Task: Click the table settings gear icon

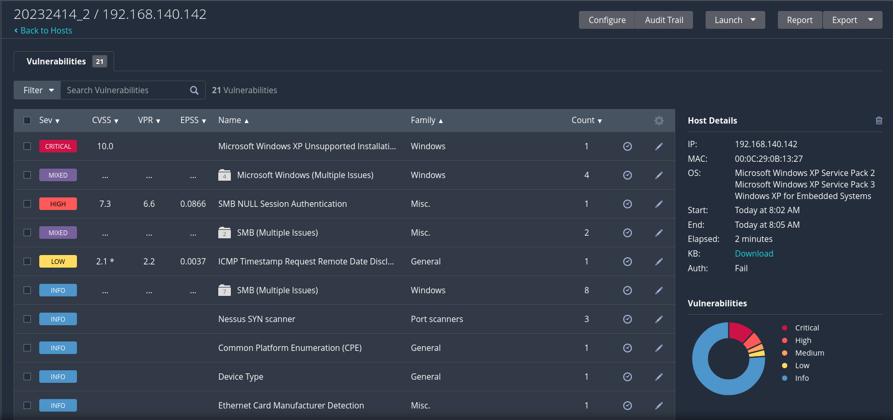Action: (658, 120)
